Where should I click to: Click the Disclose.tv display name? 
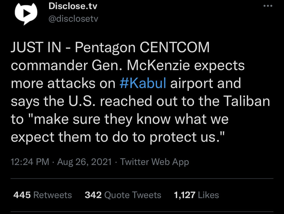(x=73, y=6)
